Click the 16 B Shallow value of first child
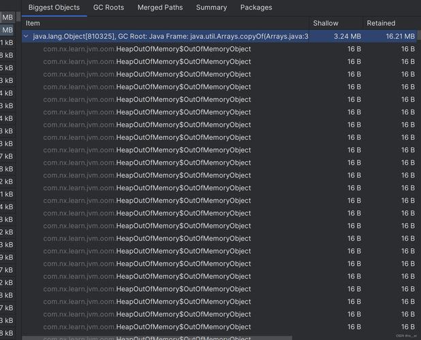421x340 pixels. pos(354,49)
